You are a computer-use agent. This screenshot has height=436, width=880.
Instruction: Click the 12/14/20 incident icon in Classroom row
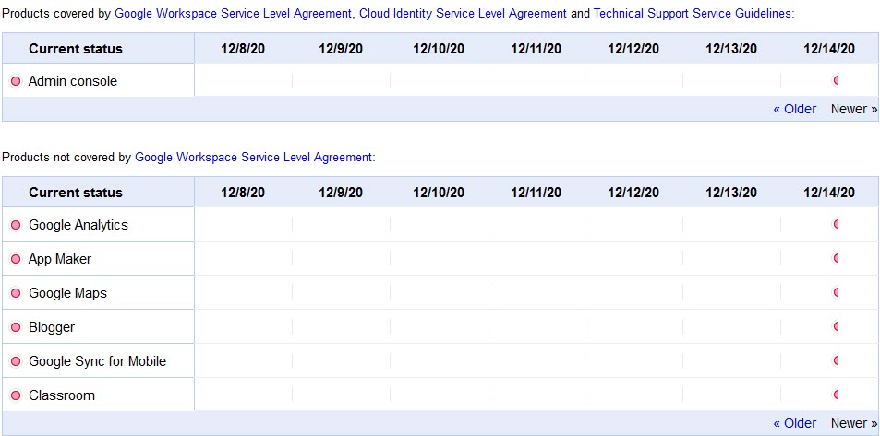click(x=837, y=395)
